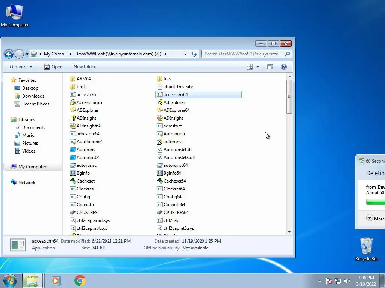Screen dimensions: 385x288
Task: Click the Windows Start button
Action: [x=10, y=280]
